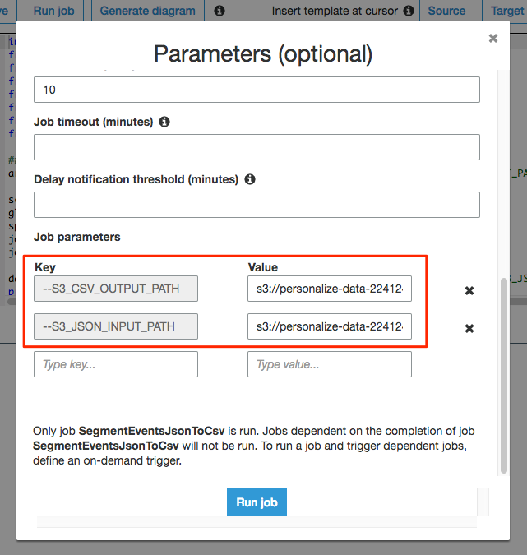Viewport: 527px width, 555px height.
Task: Remove the --S3_JSON_INPUT_PATH parameter row
Action: click(469, 328)
